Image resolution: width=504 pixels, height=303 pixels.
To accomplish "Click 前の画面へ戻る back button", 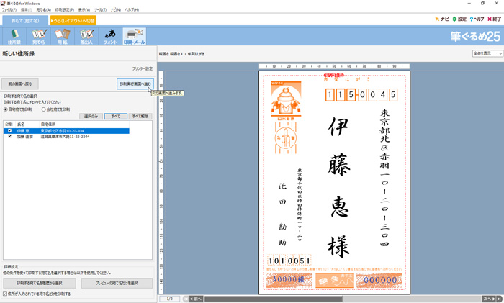I will click(x=19, y=84).
